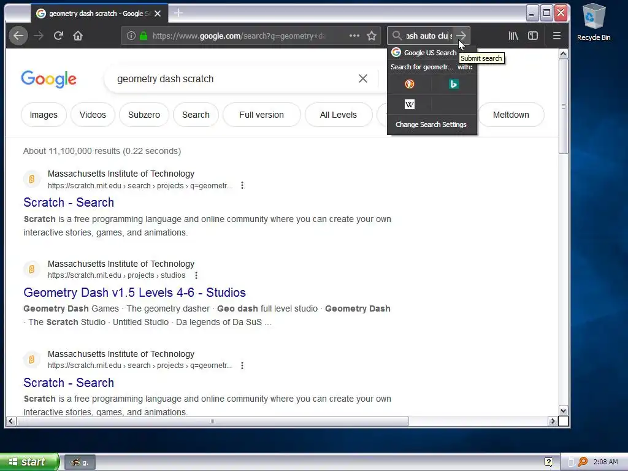
Task: Open the Library icon
Action: (x=513, y=36)
